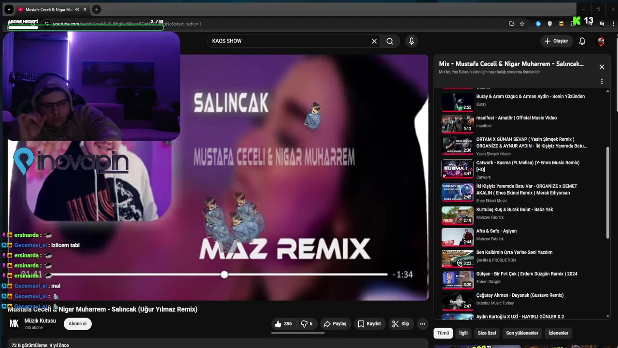
Task: Open the tab search dropdown arrow
Action: (9, 9)
